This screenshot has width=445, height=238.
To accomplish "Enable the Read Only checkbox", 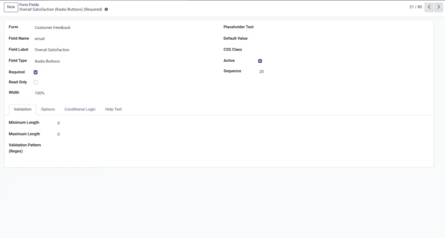I will [36, 82].
